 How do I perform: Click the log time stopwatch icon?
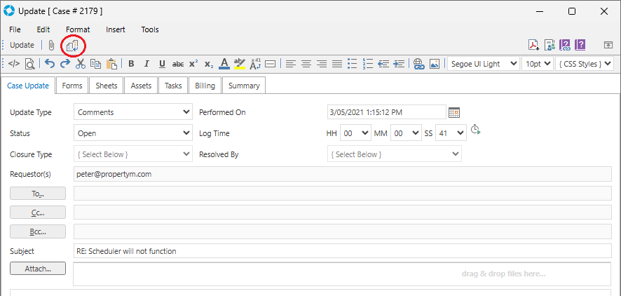click(475, 130)
